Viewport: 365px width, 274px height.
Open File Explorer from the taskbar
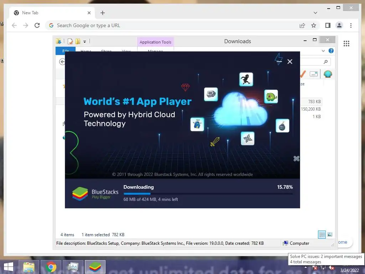pos(29,267)
